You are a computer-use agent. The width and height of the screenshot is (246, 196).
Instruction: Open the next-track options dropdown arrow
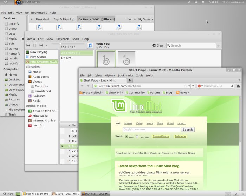point(47,45)
